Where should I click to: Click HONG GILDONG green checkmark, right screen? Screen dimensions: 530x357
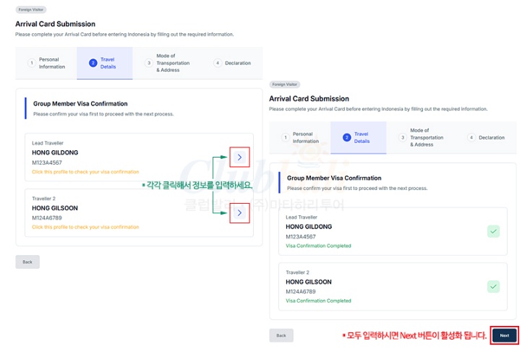[x=493, y=231]
